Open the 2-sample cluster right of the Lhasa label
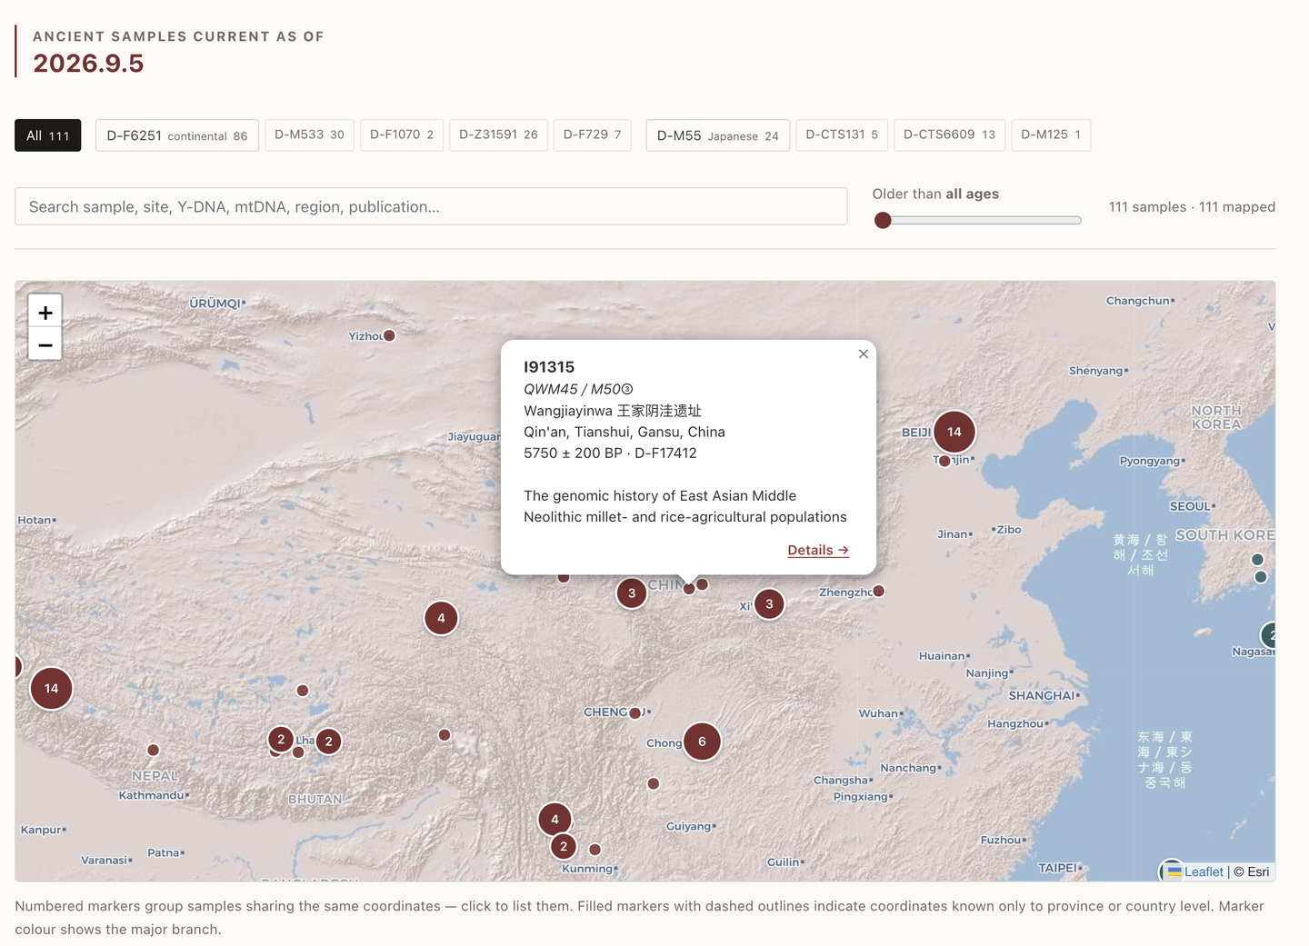The image size is (1309, 946). pos(329,742)
